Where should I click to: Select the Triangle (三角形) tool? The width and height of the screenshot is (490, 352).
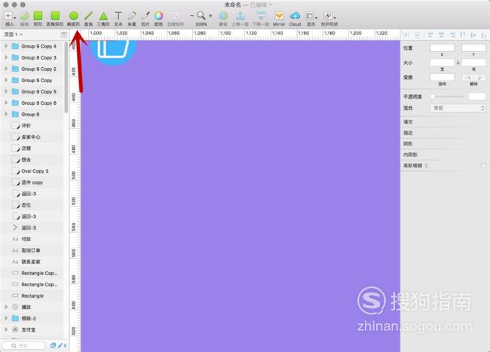(x=103, y=18)
